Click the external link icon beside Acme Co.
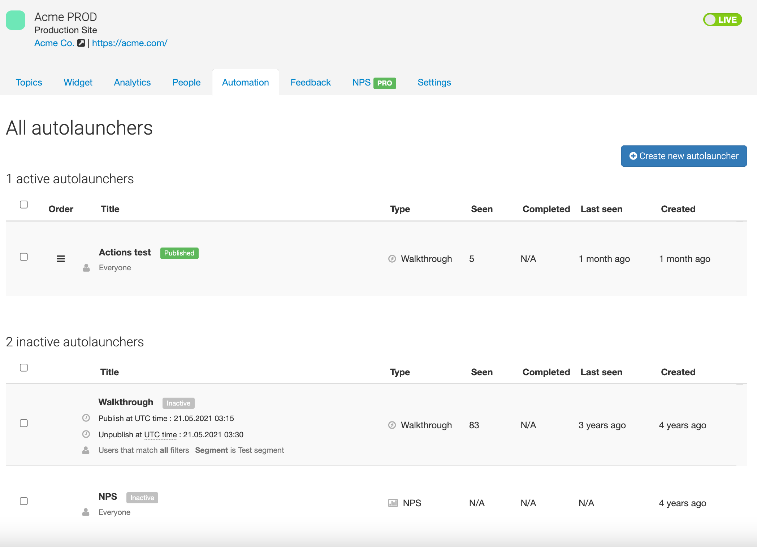Viewport: 757px width, 547px height. 81,43
